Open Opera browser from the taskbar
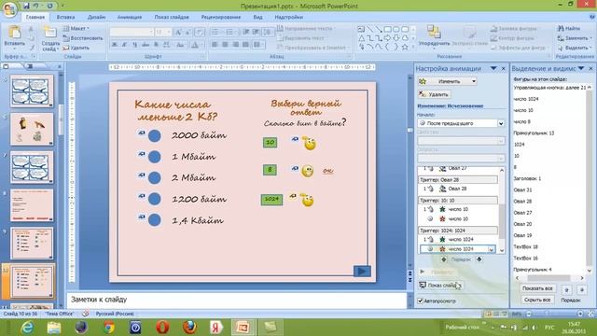Screen dimensions: 597x336 tap(162, 328)
